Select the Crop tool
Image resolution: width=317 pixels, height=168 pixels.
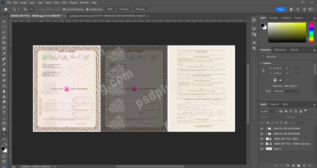[x=4, y=43]
